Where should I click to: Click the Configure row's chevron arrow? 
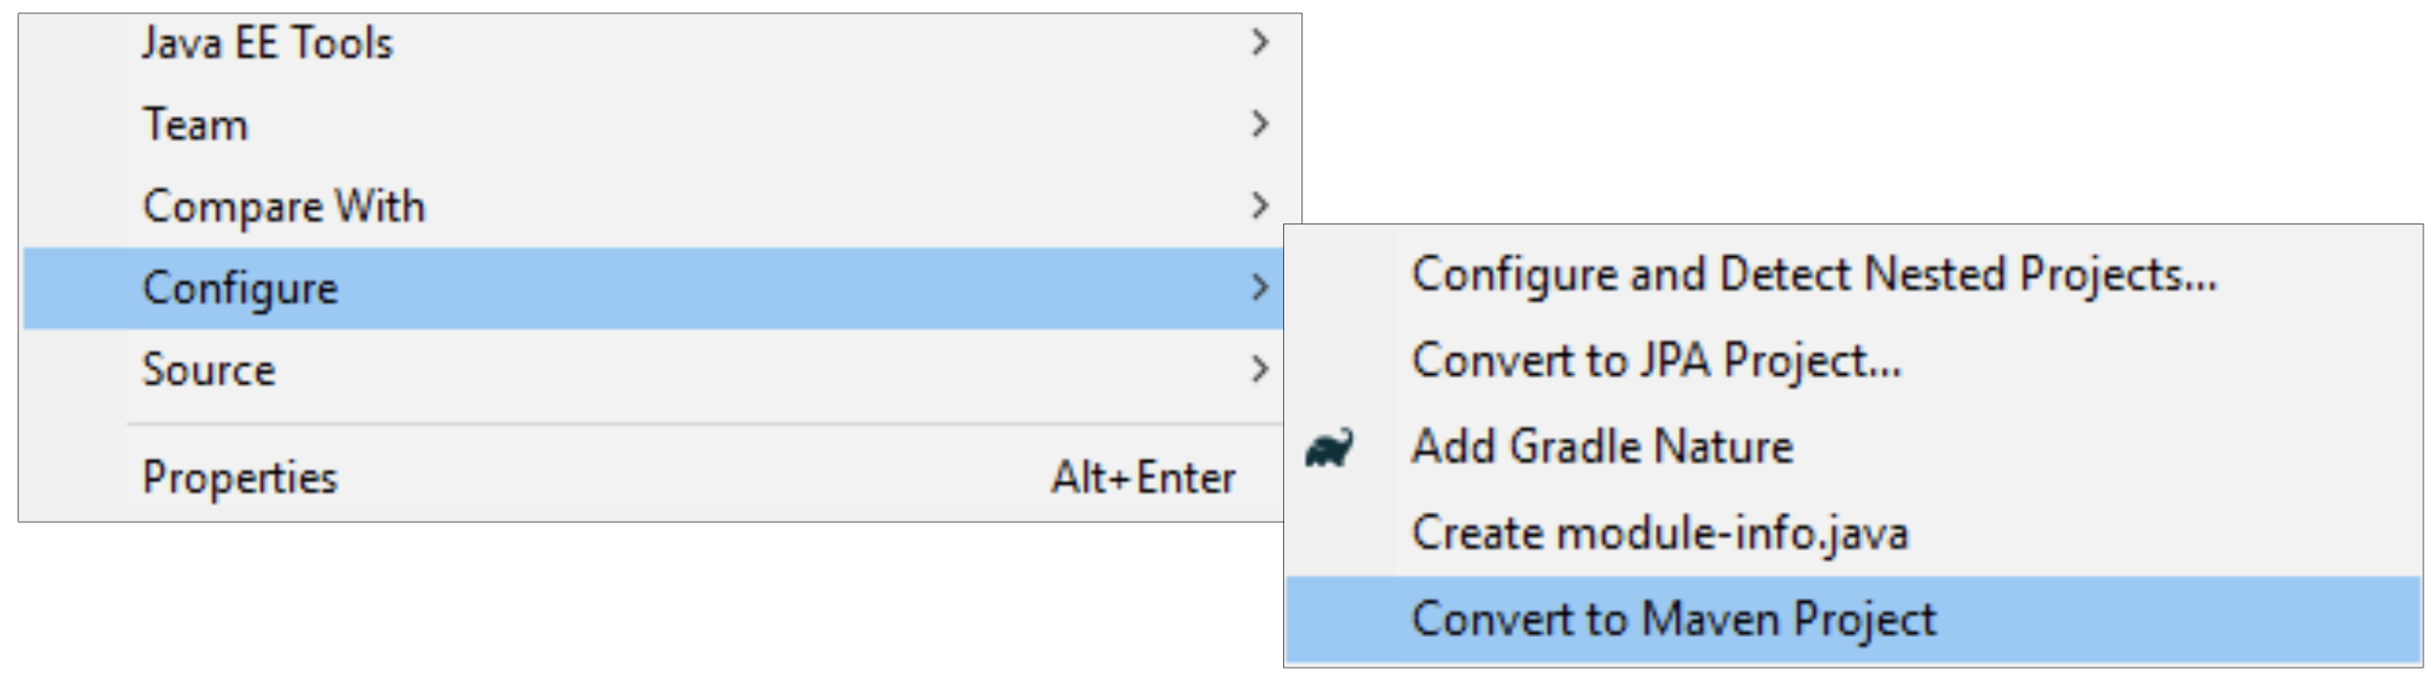pyautogui.click(x=1260, y=287)
